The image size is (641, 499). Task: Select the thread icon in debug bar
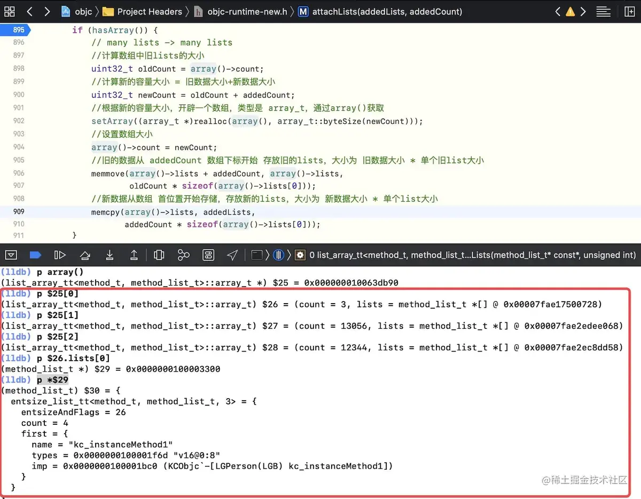coord(278,255)
